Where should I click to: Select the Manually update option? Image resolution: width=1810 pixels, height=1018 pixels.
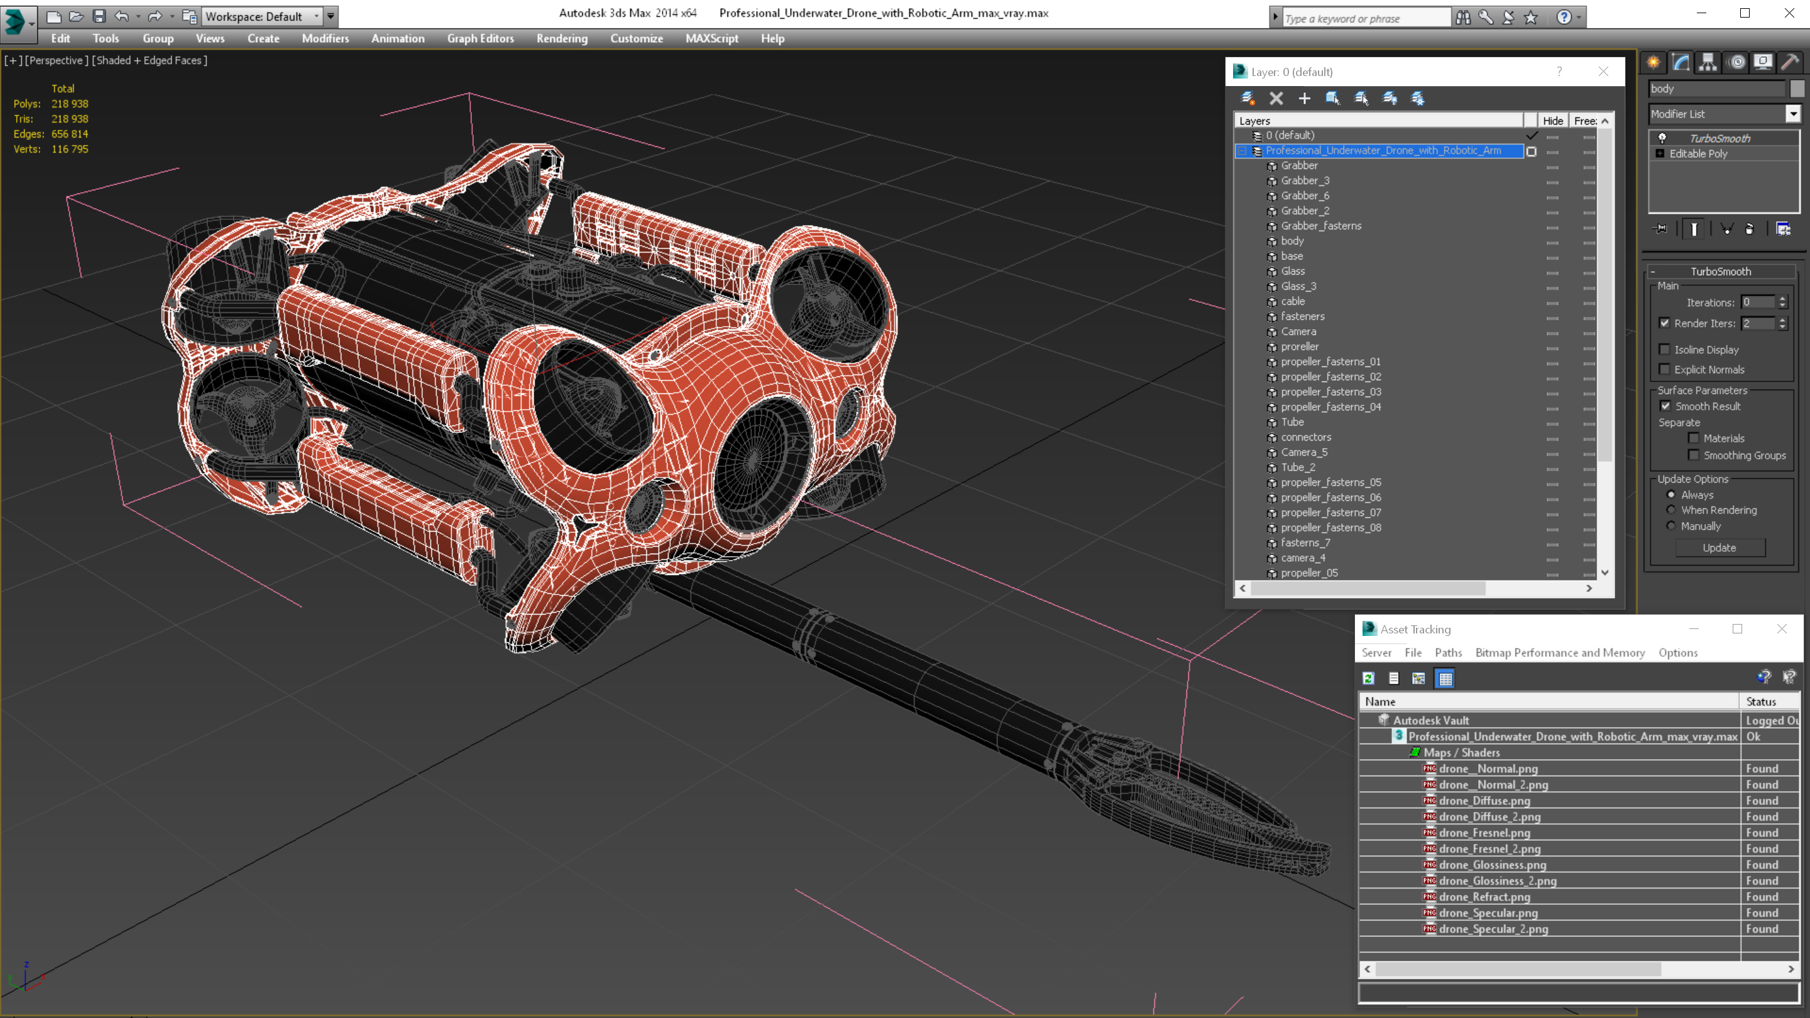pyautogui.click(x=1672, y=526)
